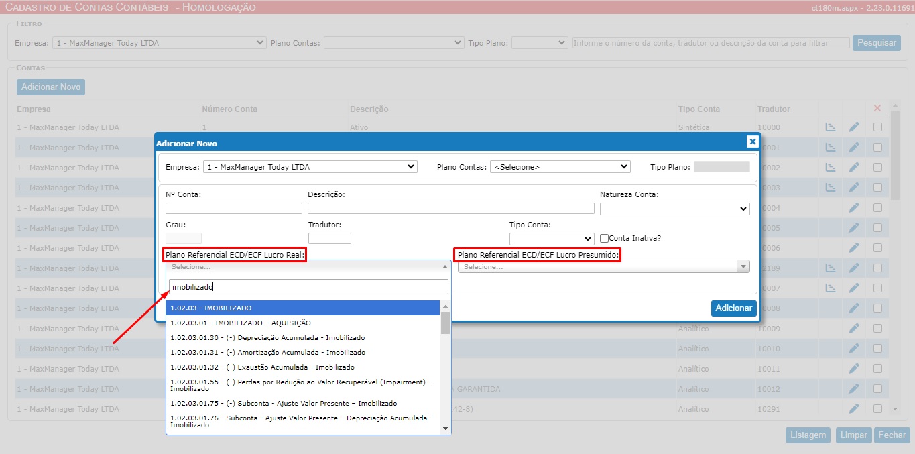Select Amortização Acumulada - Imobilizado option
Viewport: 915px width, 454px height.
click(x=303, y=352)
